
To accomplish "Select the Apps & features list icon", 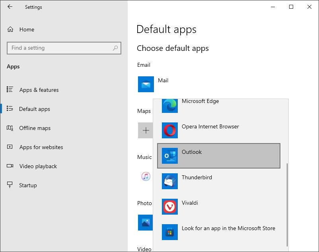I will coord(10,89).
